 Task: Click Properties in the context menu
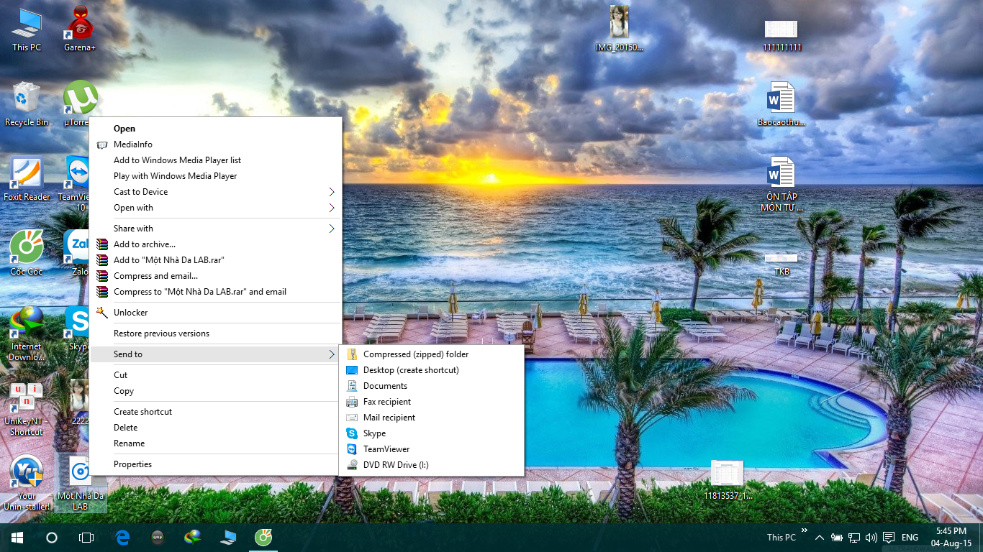click(133, 464)
